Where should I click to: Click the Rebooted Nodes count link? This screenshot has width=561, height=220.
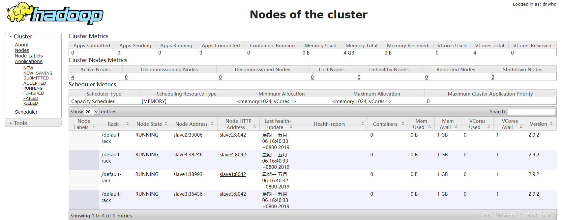tap(427, 77)
